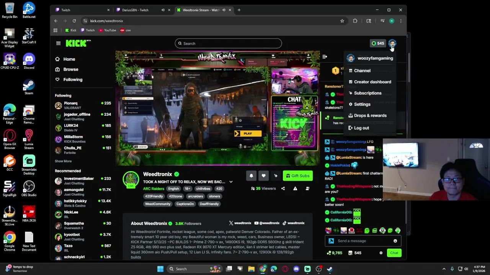Focus the Kick Search field
Screen dimensions: 490x275
[x=229, y=44]
